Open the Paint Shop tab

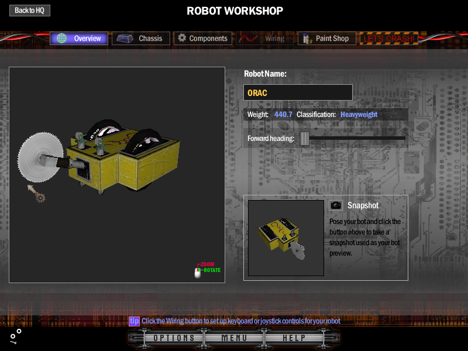click(x=327, y=38)
